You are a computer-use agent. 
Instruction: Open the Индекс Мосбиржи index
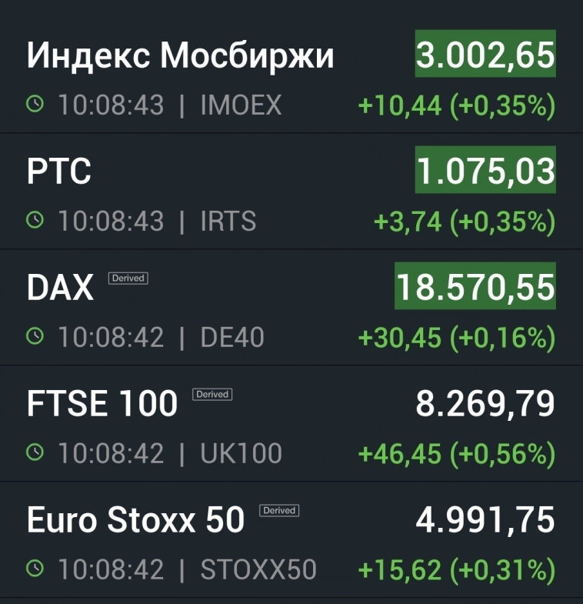click(181, 55)
